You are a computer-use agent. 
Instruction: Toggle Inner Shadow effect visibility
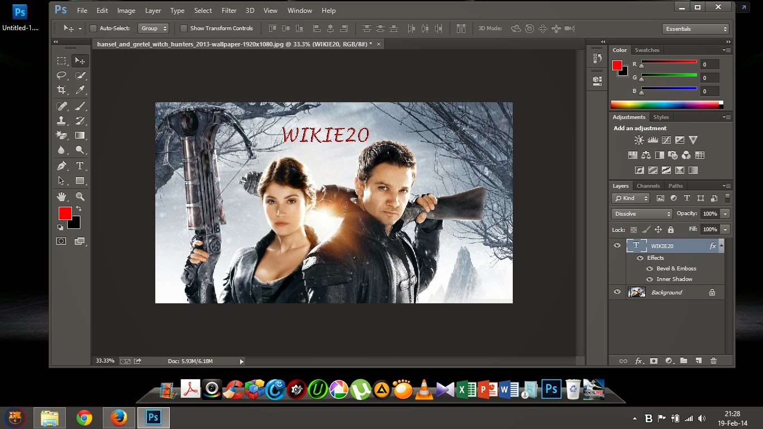pyautogui.click(x=650, y=279)
